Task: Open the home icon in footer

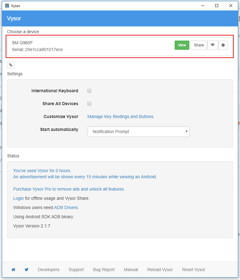Action: [x=14, y=270]
